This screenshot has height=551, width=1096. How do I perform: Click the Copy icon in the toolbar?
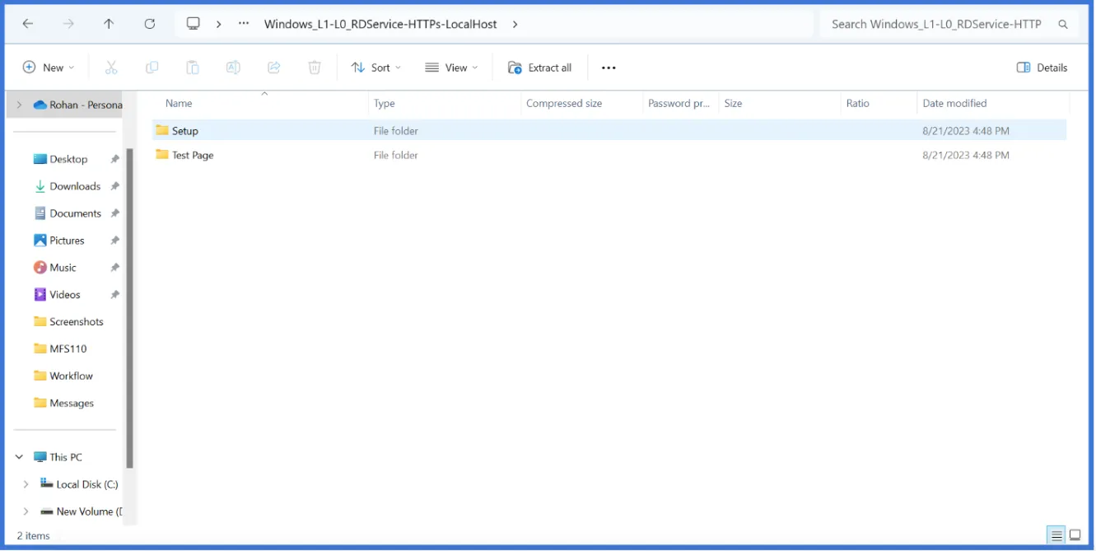[152, 68]
